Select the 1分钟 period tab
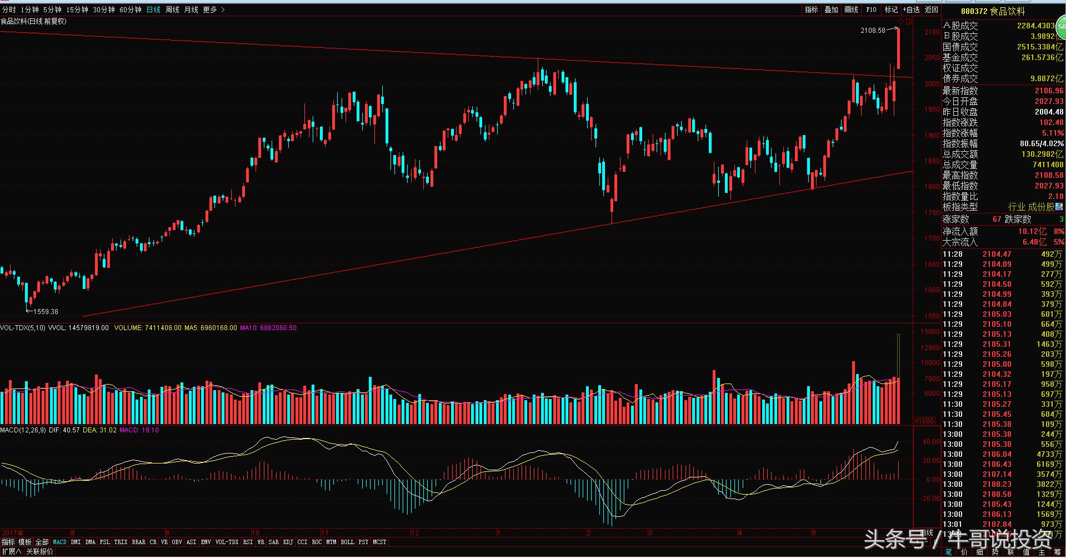1066x558 pixels. [29, 9]
